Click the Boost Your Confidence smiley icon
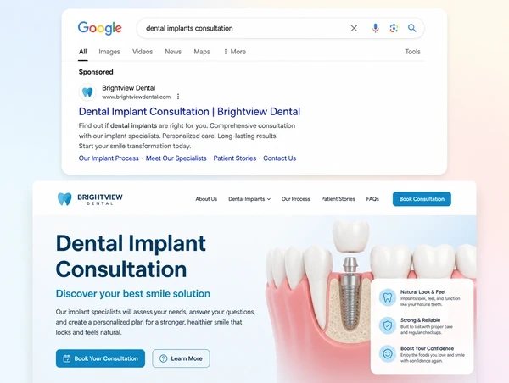This screenshot has height=383, width=509. tap(388, 353)
